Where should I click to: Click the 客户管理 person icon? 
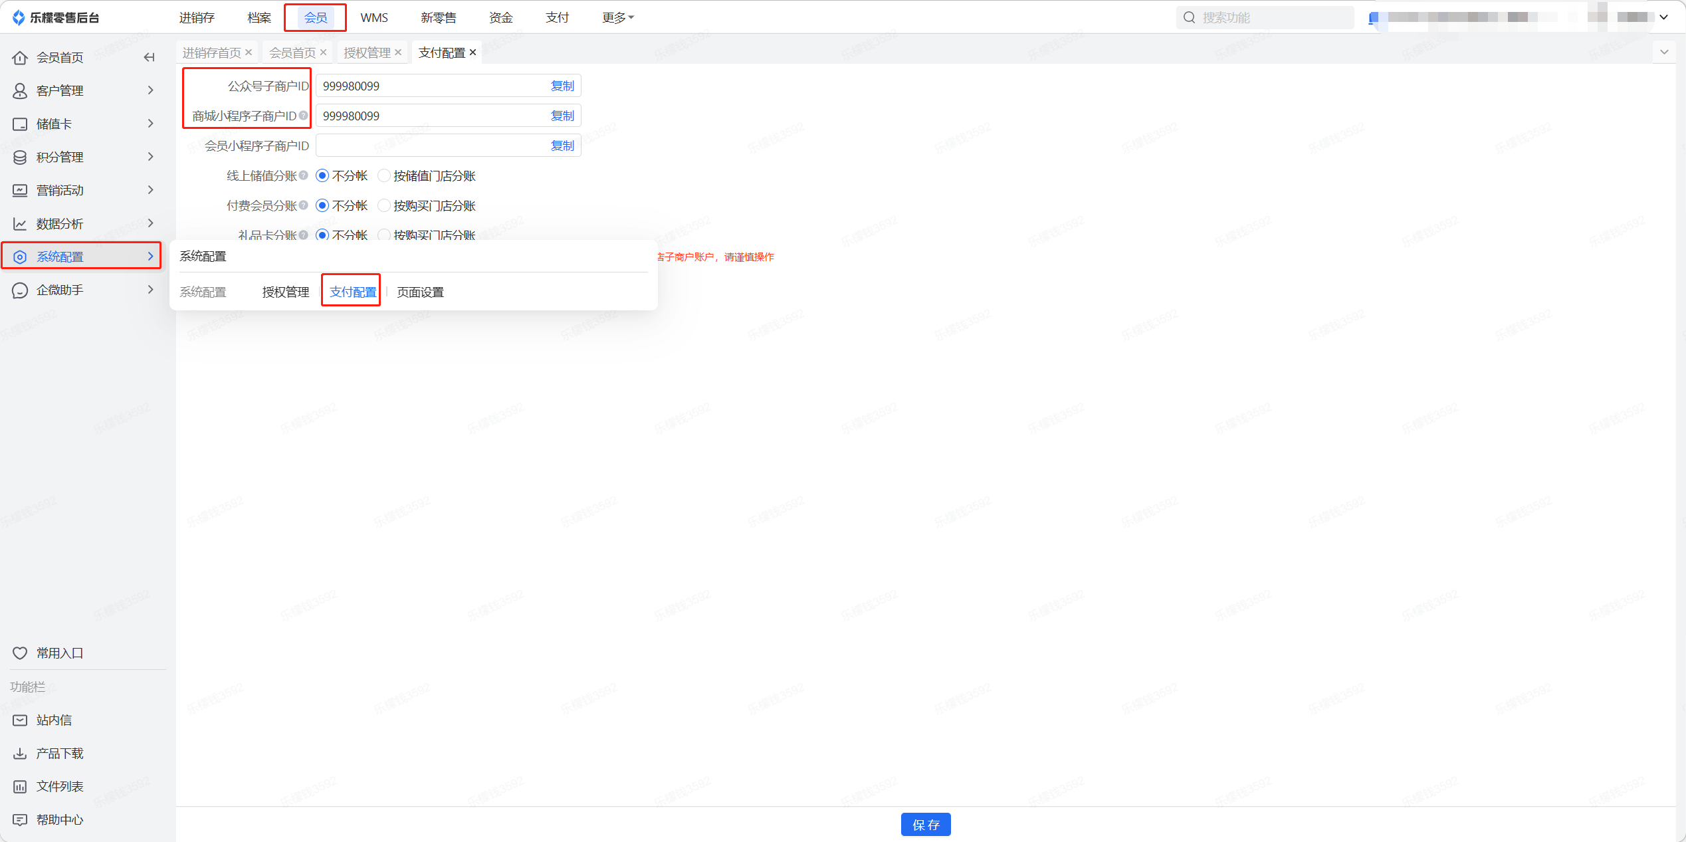20,91
